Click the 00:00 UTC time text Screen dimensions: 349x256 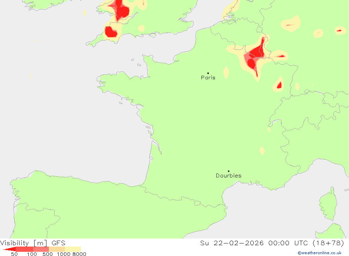[x=288, y=243]
